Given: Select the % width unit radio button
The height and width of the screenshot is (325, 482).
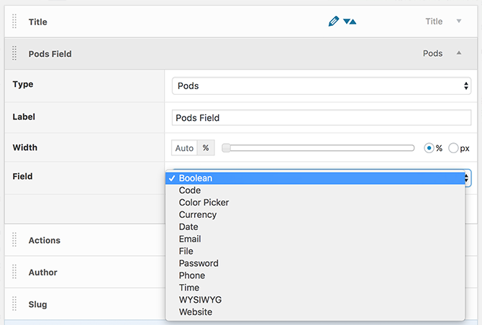Looking at the screenshot, I should coord(429,148).
